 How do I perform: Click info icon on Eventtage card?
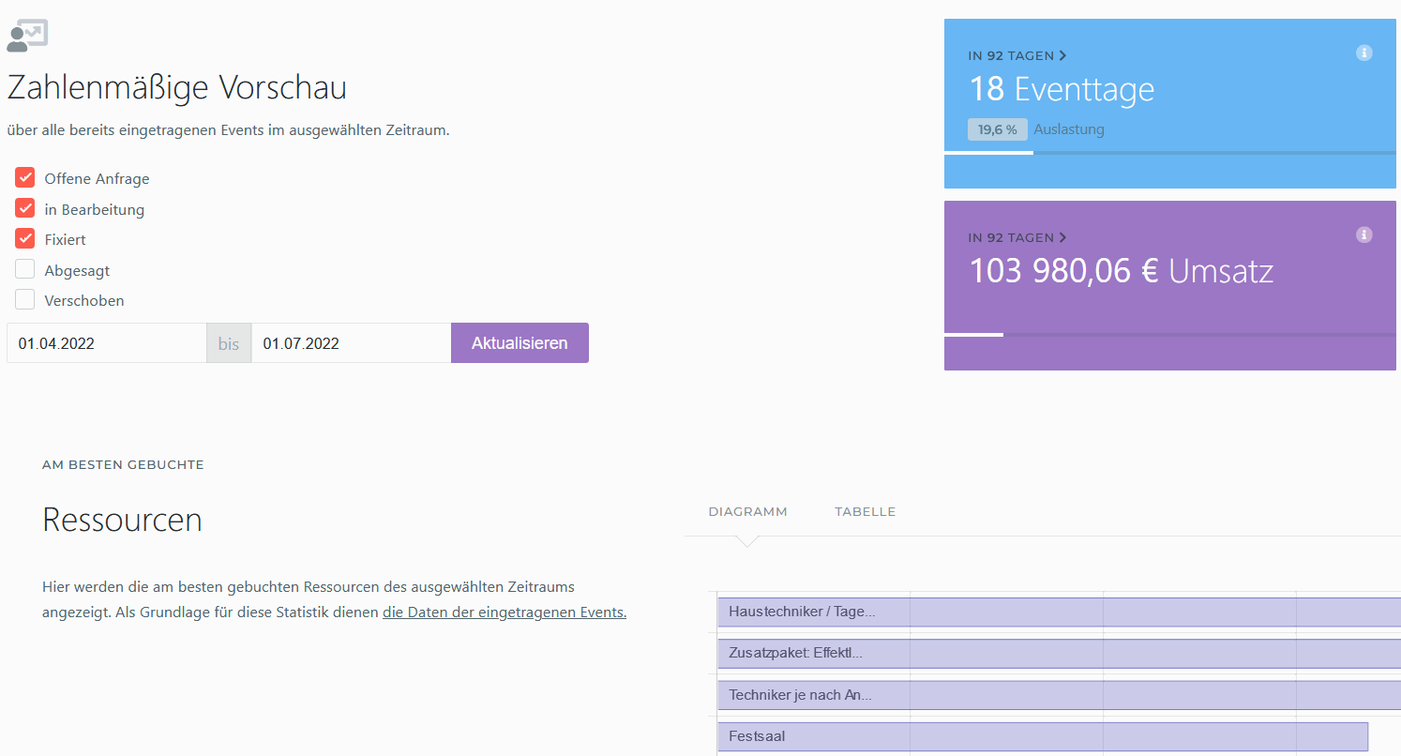click(1363, 53)
